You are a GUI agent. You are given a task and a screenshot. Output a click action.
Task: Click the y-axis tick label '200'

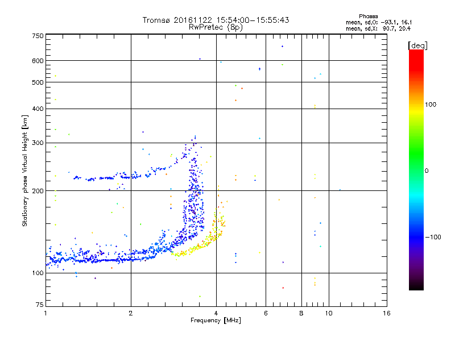click(38, 191)
